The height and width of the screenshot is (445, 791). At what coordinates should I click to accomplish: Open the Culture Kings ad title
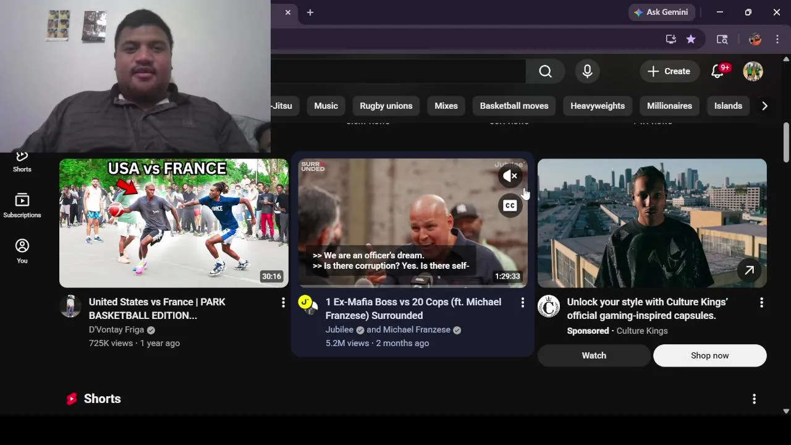click(647, 308)
